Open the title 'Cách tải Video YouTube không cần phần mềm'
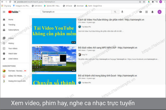 [111, 20]
